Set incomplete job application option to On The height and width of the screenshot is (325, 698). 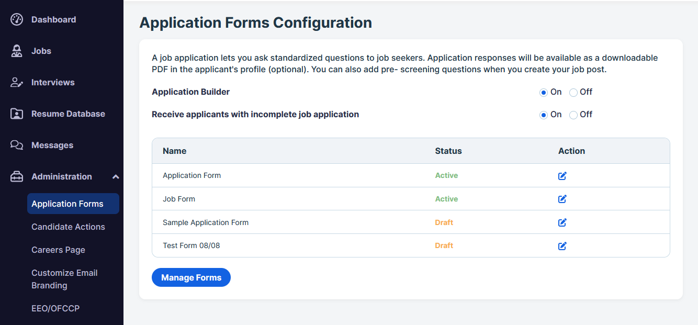click(x=544, y=115)
